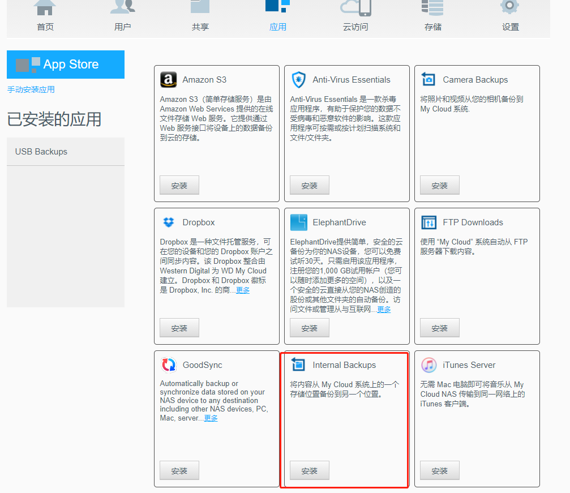This screenshot has height=493, width=570.
Task: Switch to the 存储 tab label
Action: click(x=433, y=27)
